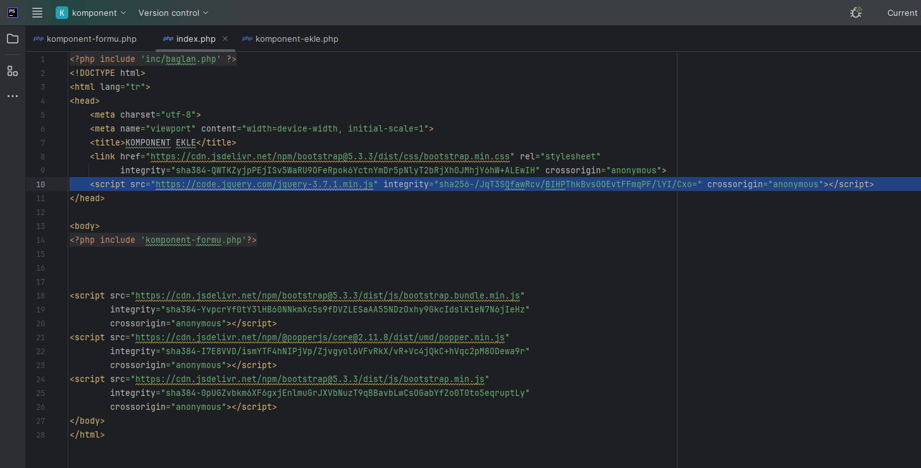Screen dimensions: 921x468
Task: Click charset="utf-8" meta attribute
Action: tap(158, 114)
